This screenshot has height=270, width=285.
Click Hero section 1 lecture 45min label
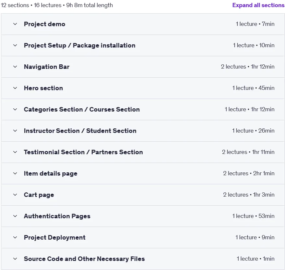253,88
